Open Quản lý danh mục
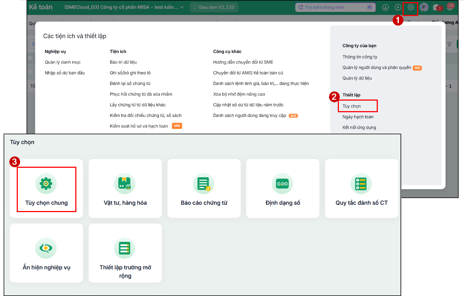The width and height of the screenshot is (464, 296). [x=63, y=62]
